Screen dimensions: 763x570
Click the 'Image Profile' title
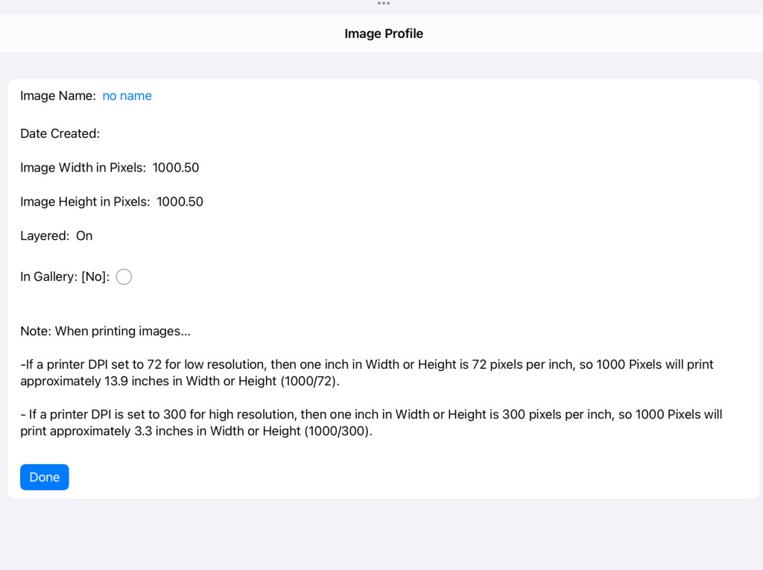(383, 34)
